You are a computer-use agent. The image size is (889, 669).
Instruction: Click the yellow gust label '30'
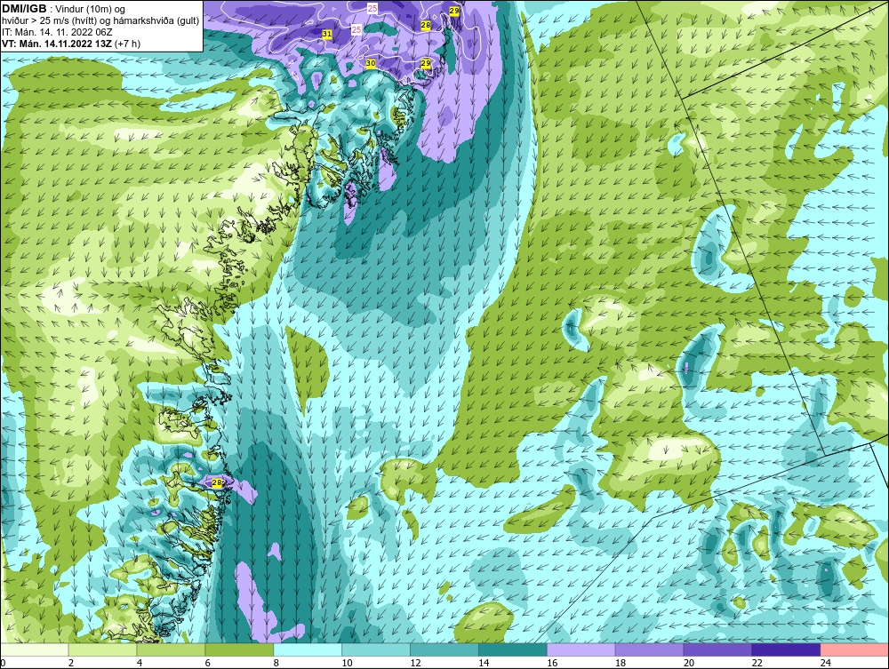(x=370, y=63)
